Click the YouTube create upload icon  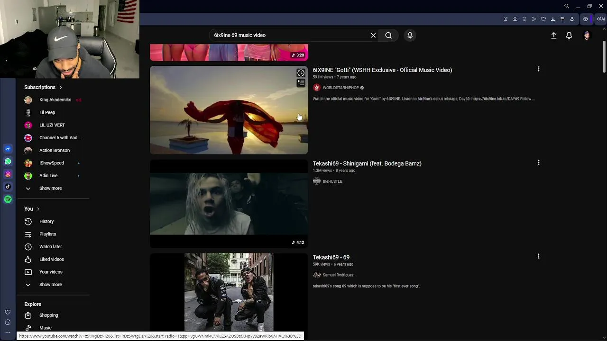[553, 36]
